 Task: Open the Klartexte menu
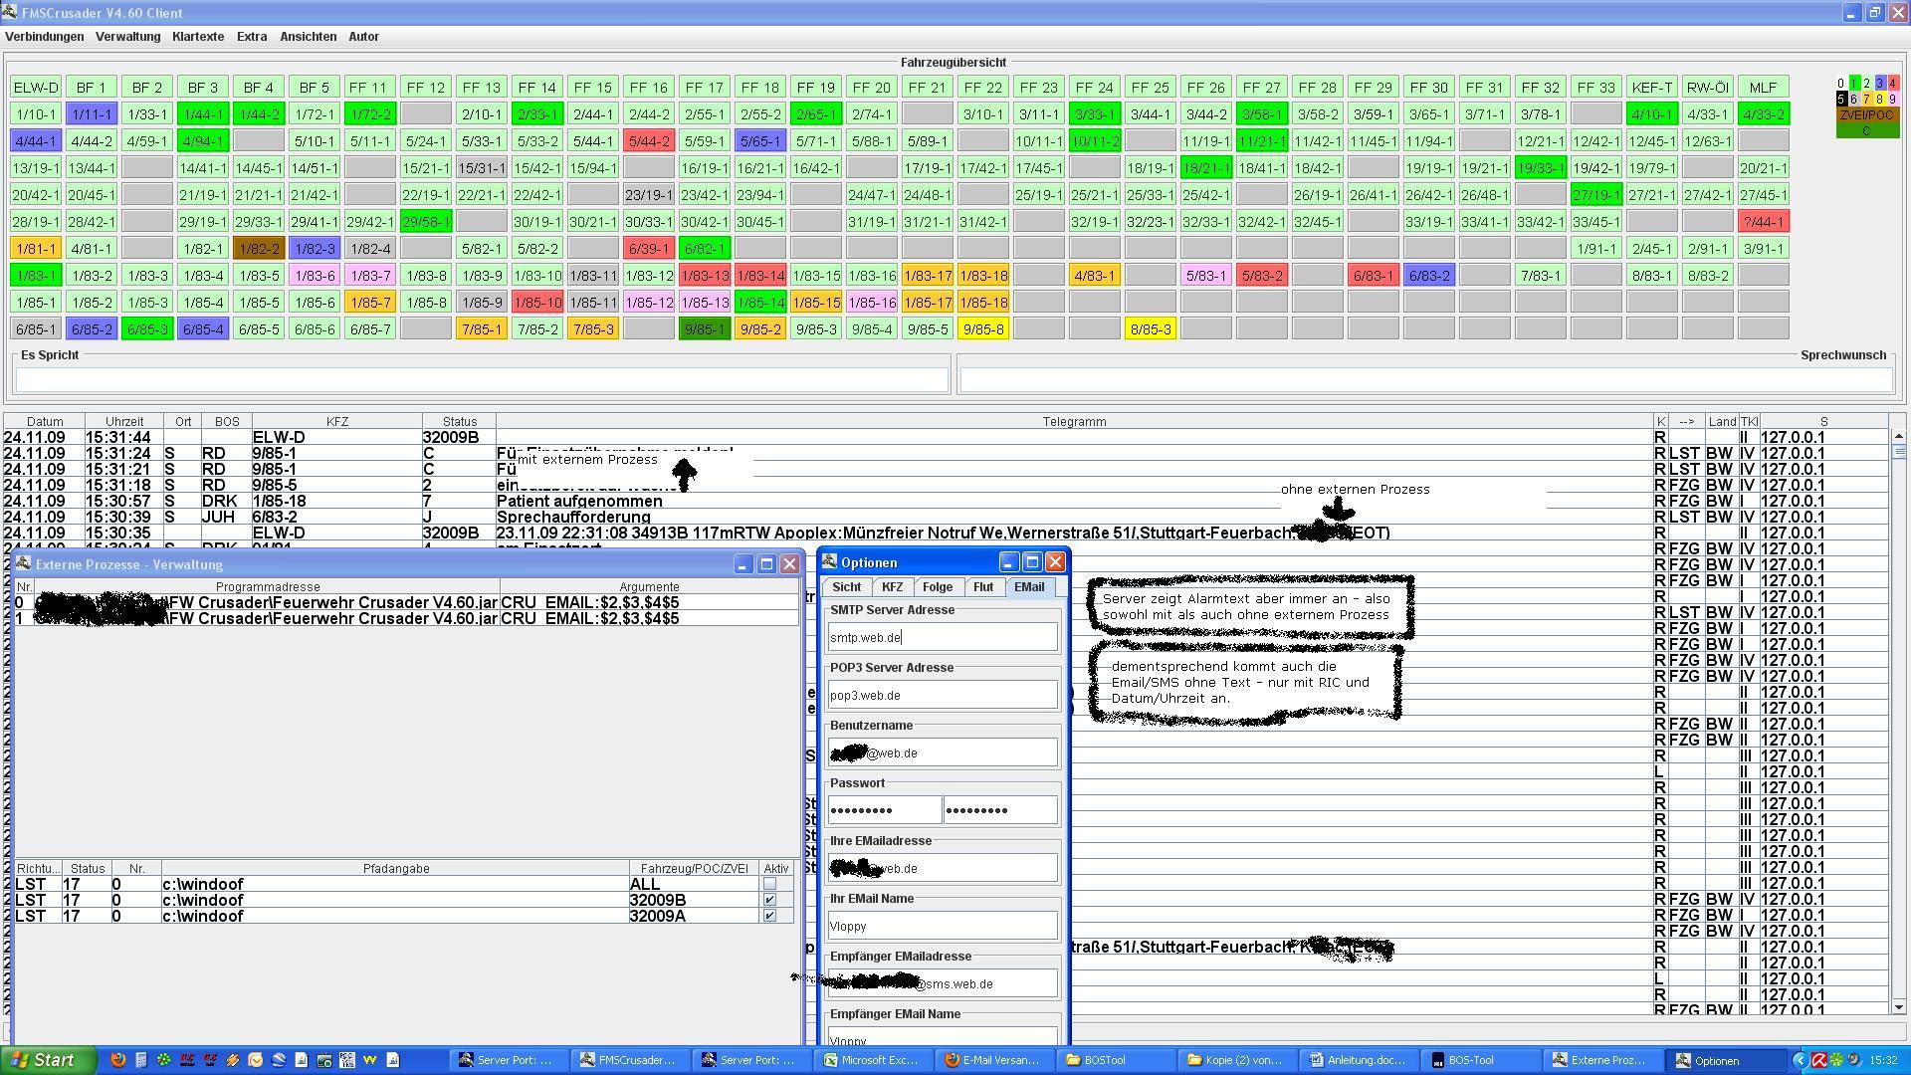[197, 37]
